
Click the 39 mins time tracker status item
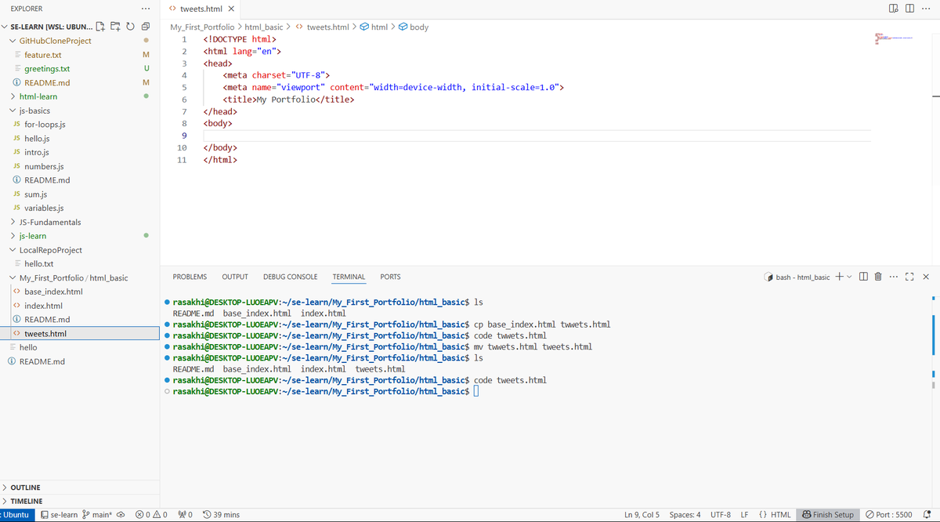tap(221, 515)
